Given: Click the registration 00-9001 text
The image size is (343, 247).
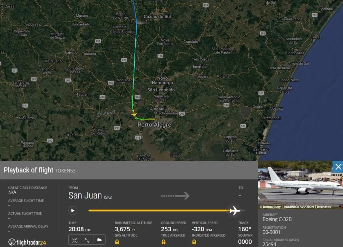Looking at the screenshot, I should [271, 232].
